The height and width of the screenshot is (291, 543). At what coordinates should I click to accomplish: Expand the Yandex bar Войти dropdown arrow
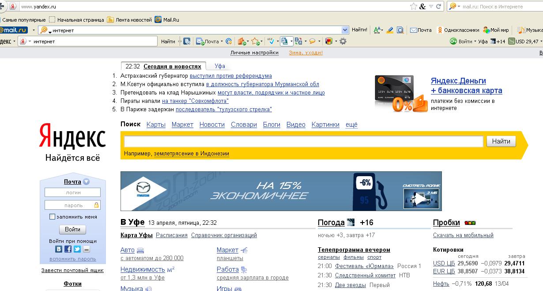475,42
